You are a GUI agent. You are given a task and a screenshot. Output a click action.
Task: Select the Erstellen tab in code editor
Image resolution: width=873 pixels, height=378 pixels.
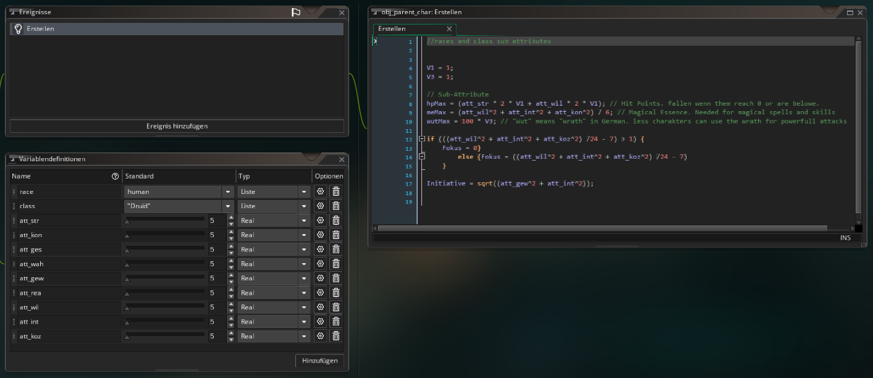tap(392, 29)
